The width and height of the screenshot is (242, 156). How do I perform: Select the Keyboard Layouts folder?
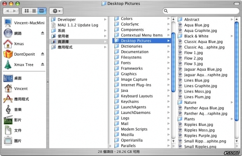click(142, 96)
